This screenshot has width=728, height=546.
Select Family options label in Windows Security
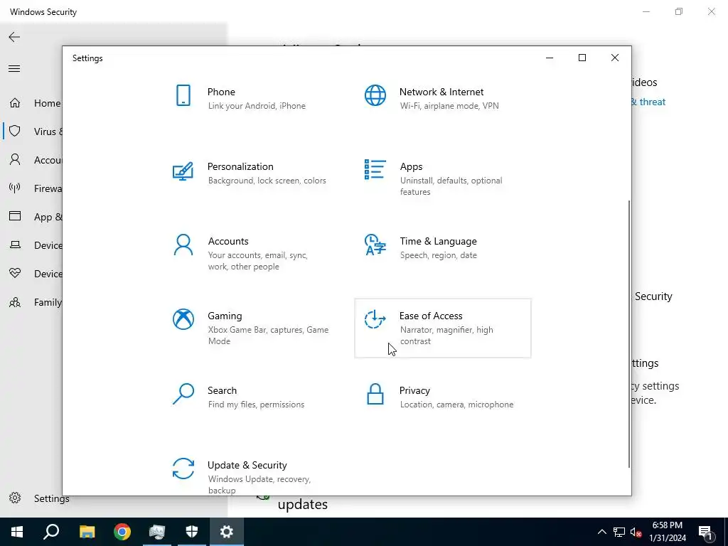[x=48, y=302]
